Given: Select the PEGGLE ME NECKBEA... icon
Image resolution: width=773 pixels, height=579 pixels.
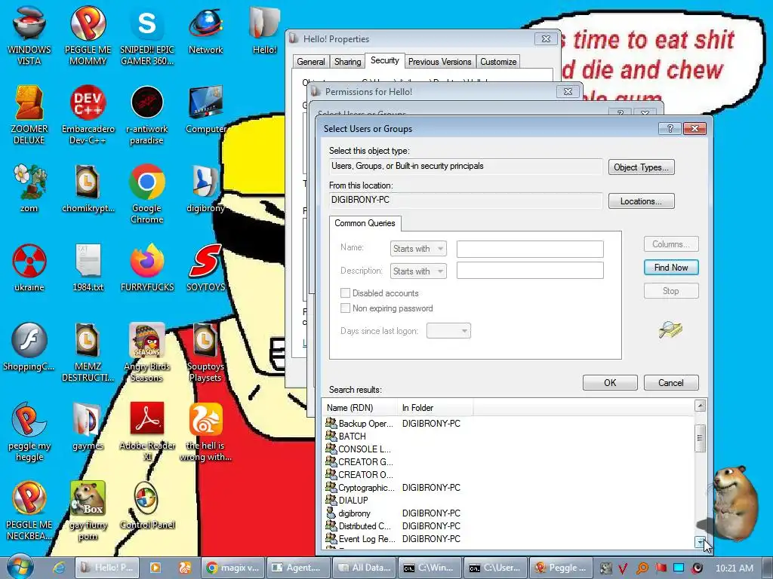Looking at the screenshot, I should pos(29,511).
